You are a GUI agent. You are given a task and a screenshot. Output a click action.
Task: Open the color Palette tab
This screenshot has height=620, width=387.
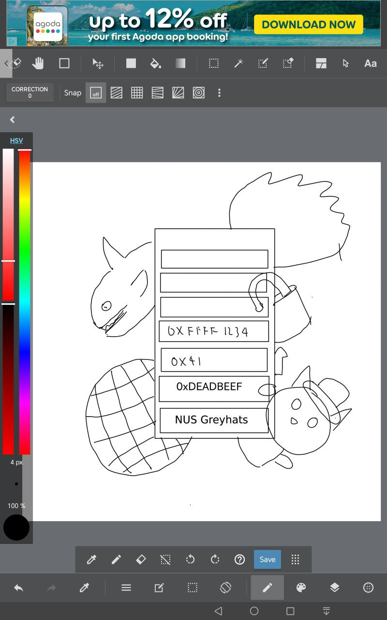click(301, 588)
